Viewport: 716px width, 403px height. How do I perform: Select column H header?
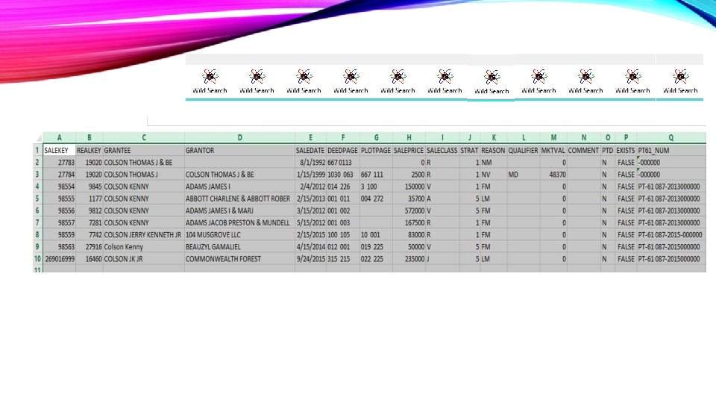[409, 137]
